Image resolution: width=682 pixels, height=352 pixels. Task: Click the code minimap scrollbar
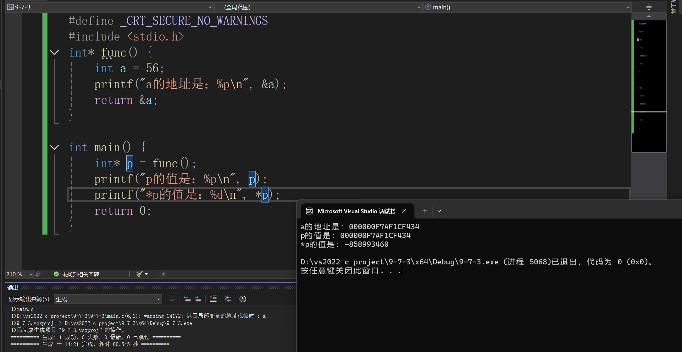(649, 85)
